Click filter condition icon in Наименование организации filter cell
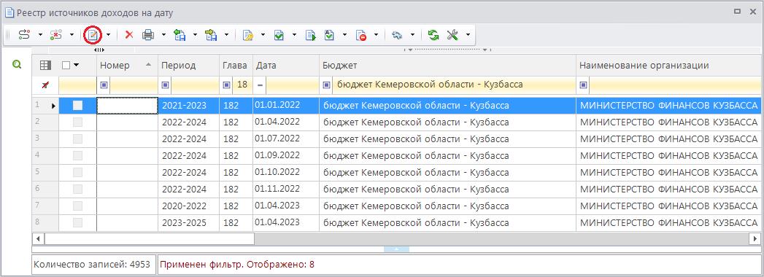764x277 pixels. click(584, 85)
